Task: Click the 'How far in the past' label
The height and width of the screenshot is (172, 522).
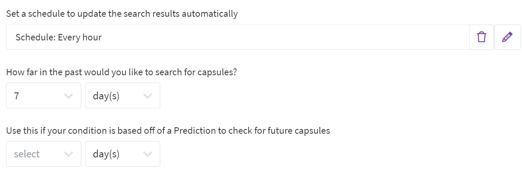Action: (122, 72)
